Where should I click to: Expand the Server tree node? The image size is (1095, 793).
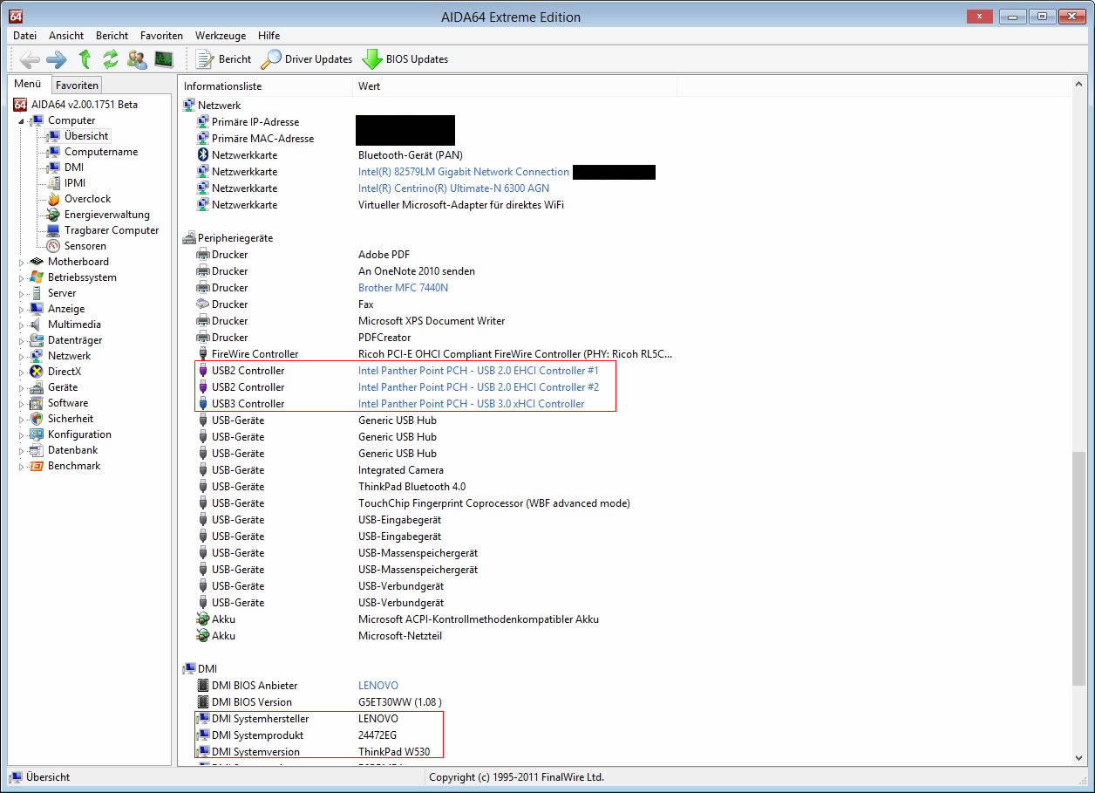[21, 293]
